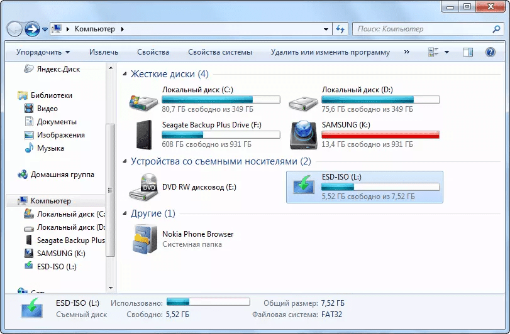The image size is (510, 334).
Task: Maximize the Explorer window
Action: [467, 6]
